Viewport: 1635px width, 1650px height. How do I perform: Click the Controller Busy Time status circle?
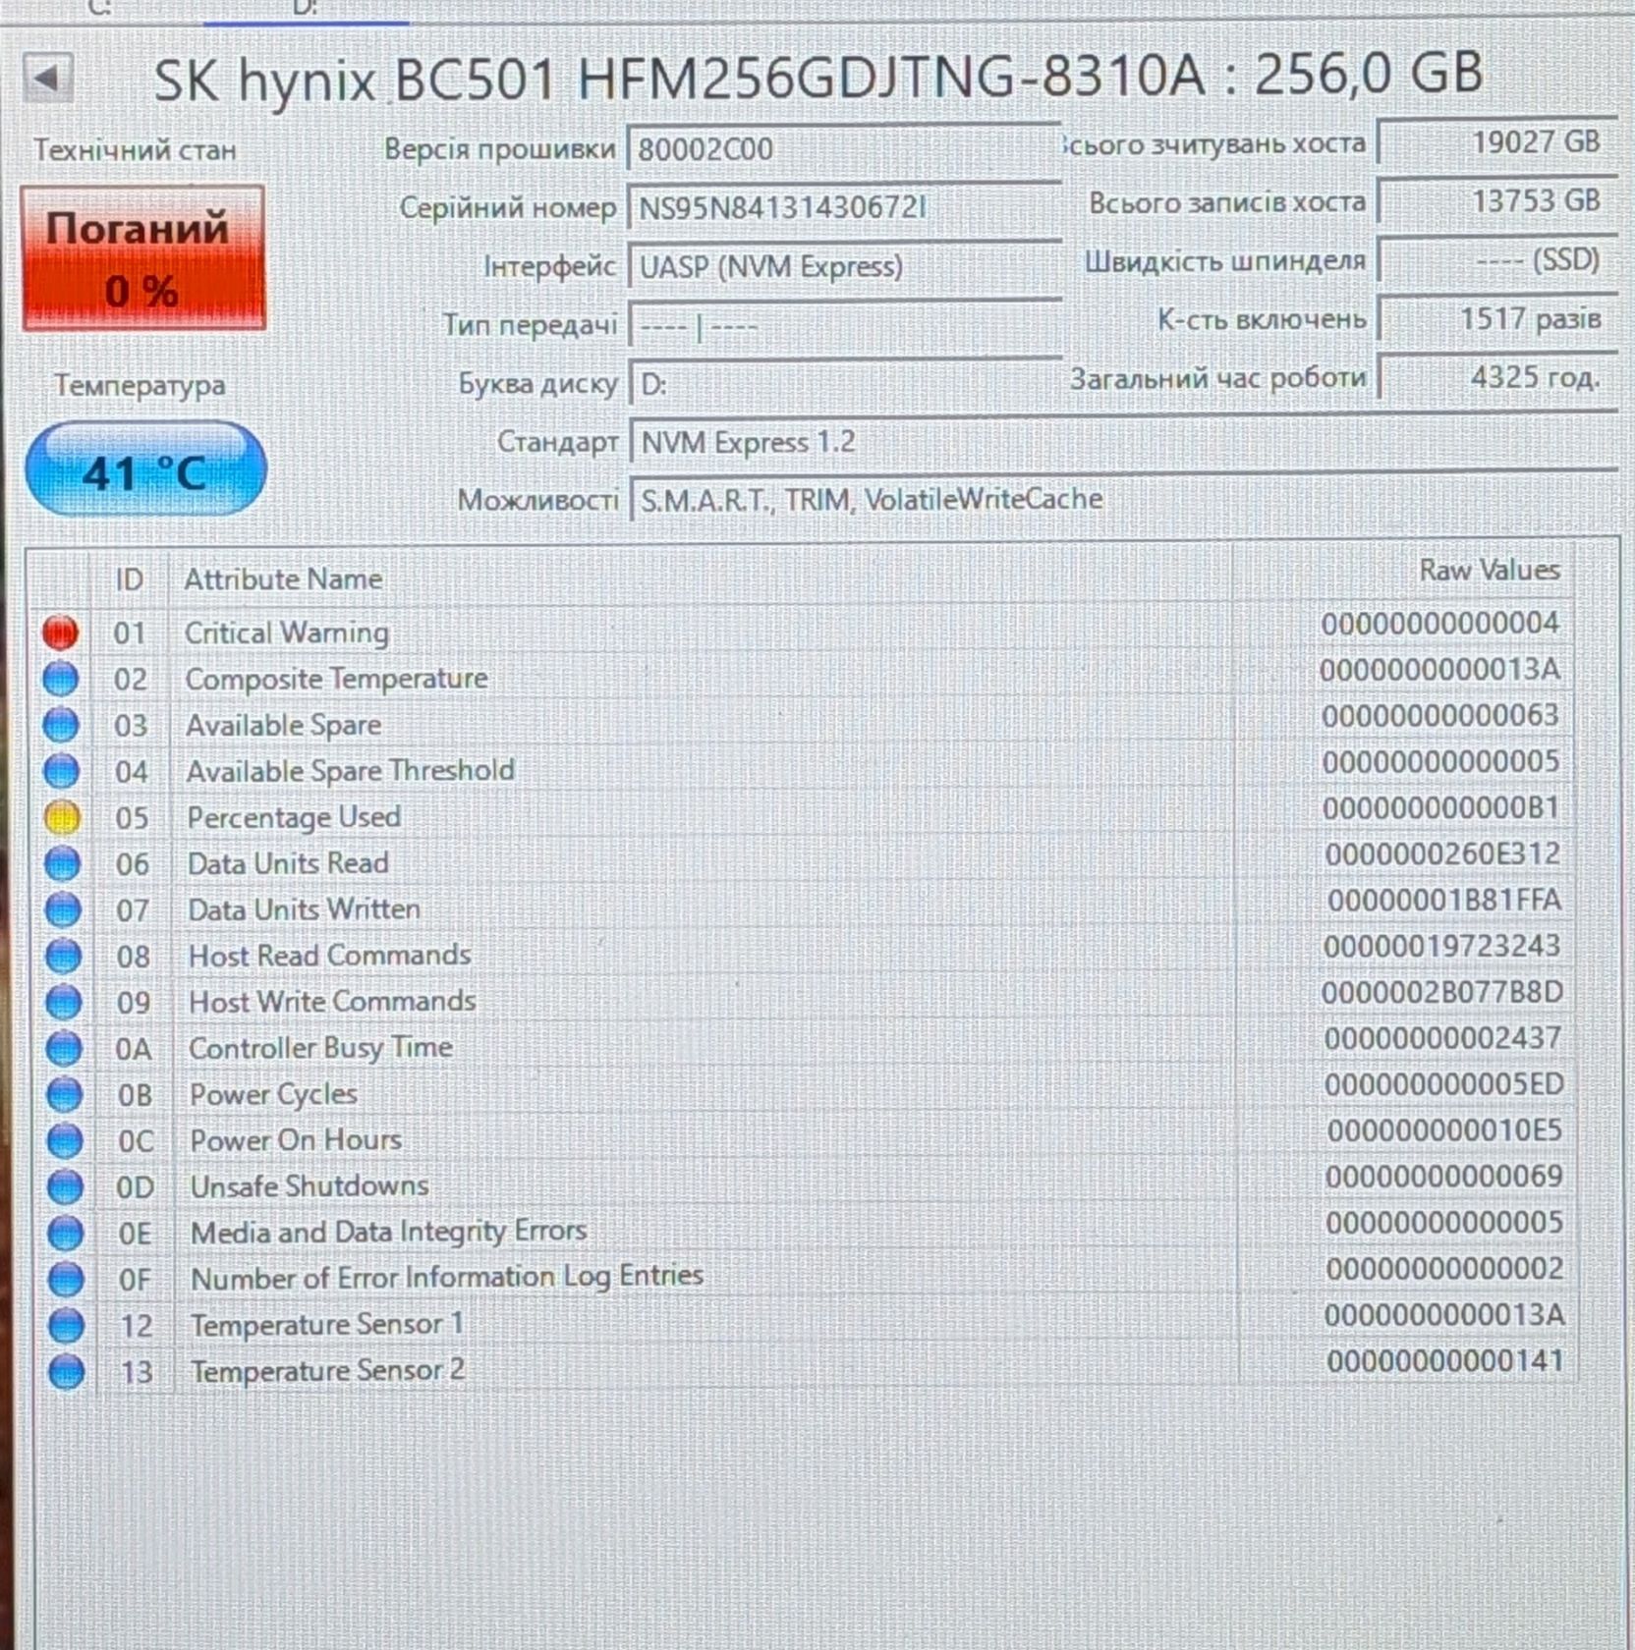coord(64,1048)
